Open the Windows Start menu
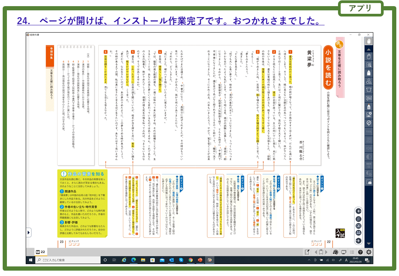The image size is (399, 276). pyautogui.click(x=30, y=260)
